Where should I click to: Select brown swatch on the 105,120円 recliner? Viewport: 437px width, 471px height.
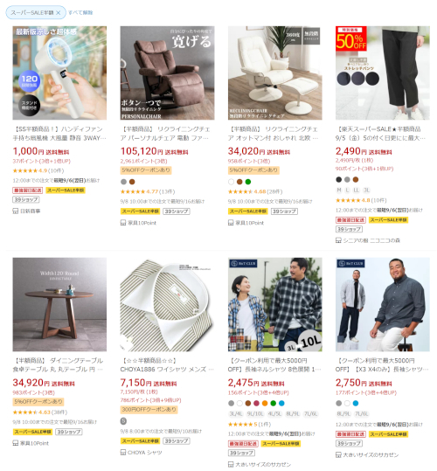coord(132,182)
